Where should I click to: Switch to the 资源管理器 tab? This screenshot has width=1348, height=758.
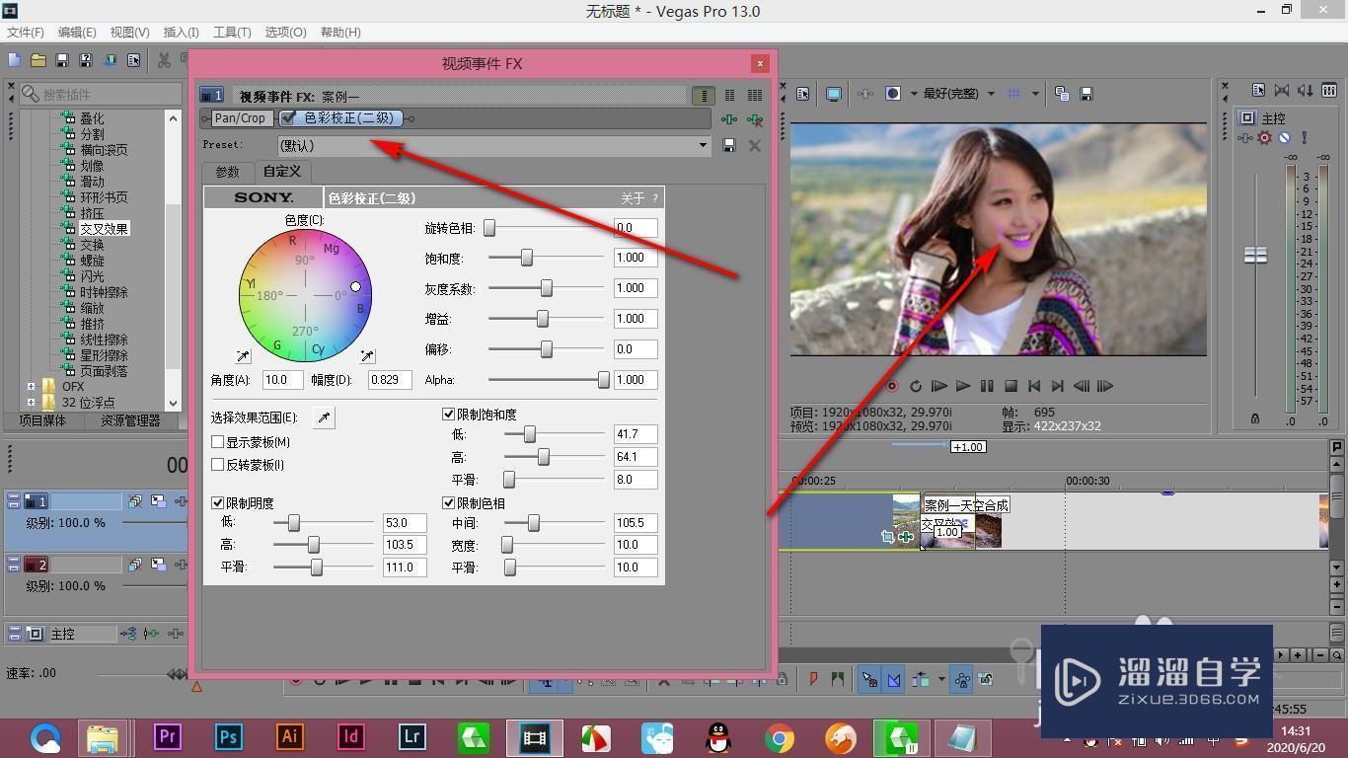(129, 420)
